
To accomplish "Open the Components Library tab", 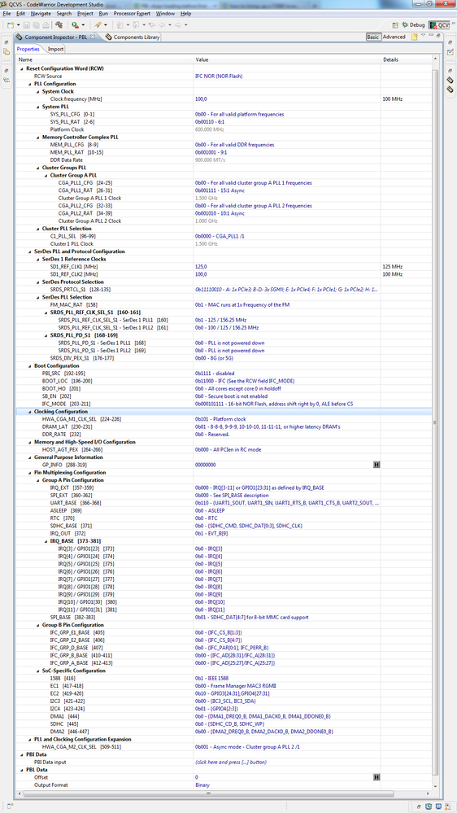I will coord(133,37).
